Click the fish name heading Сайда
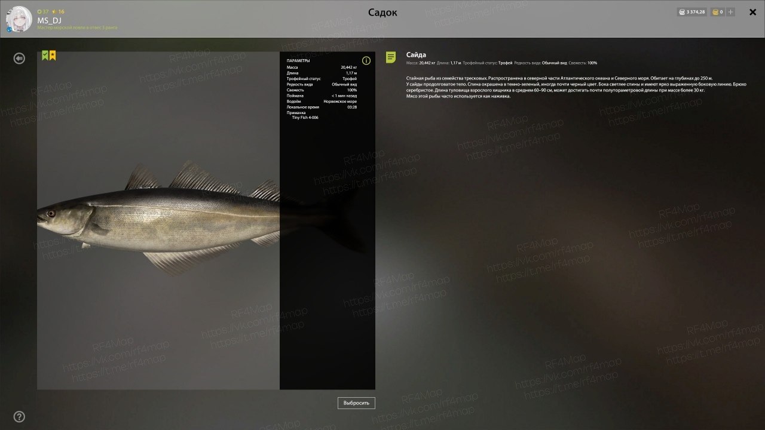Screen dimensions: 765x430 pos(416,55)
